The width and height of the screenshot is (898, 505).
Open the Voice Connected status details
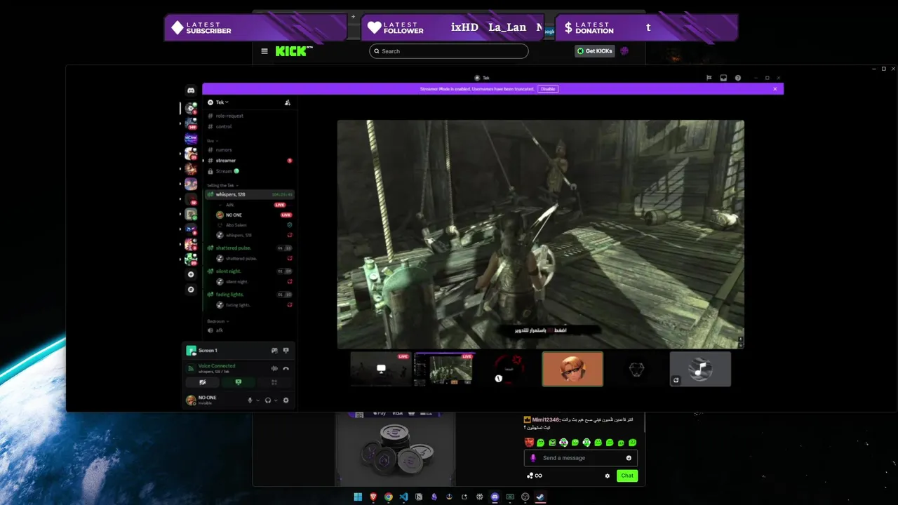tap(217, 365)
